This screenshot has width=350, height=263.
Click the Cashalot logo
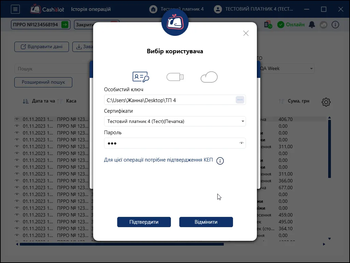pyautogui.click(x=47, y=9)
